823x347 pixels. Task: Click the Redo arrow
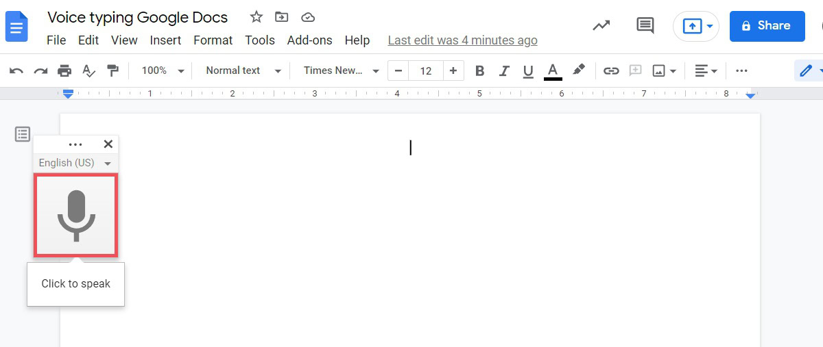(x=40, y=70)
